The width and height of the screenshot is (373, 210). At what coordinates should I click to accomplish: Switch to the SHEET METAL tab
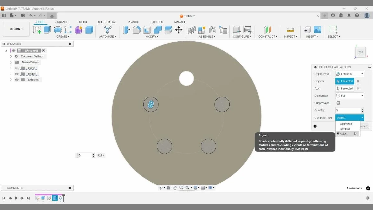point(107,22)
